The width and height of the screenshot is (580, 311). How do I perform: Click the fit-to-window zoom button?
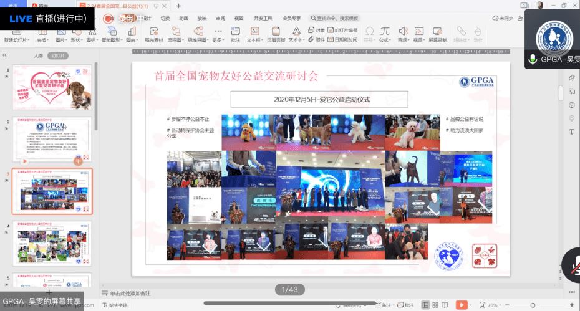pyautogui.click(x=482, y=305)
